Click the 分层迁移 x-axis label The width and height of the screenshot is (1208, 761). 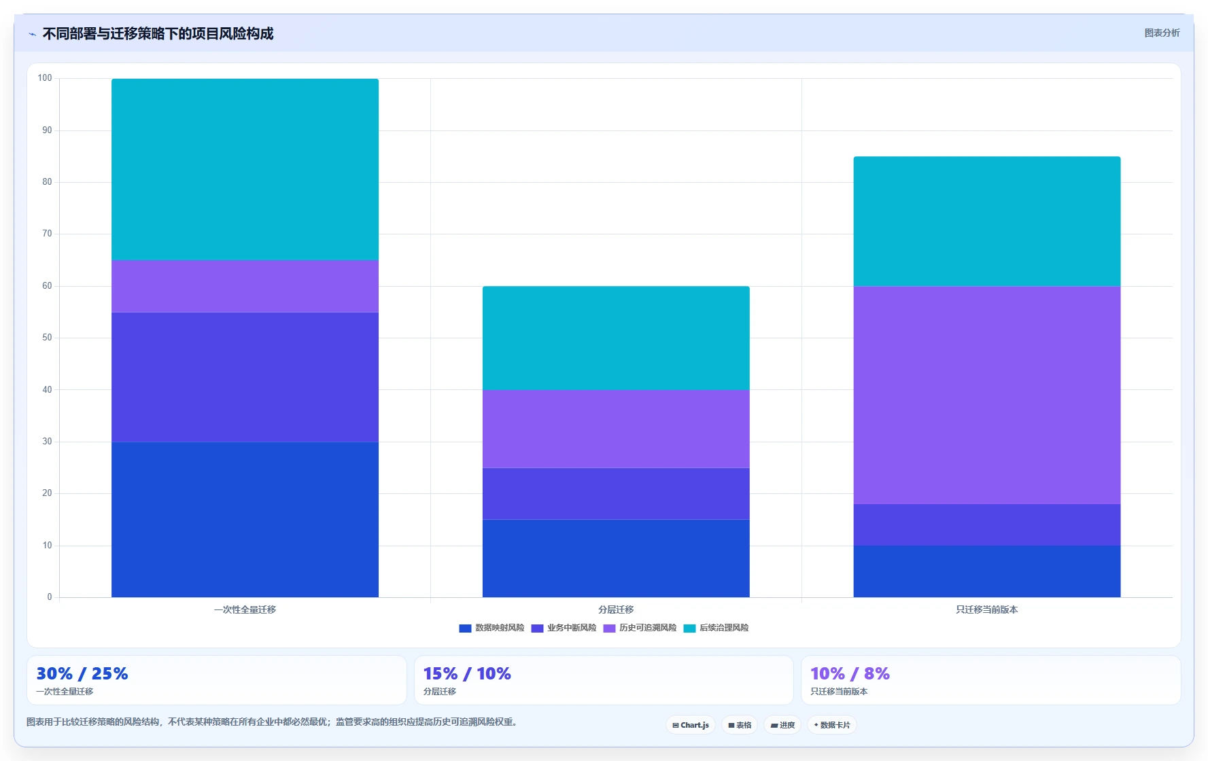[616, 609]
